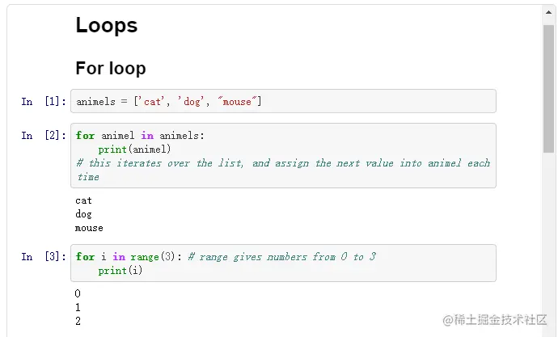The height and width of the screenshot is (337, 558).
Task: Click the string 'mouse' in cell 1
Action: [x=237, y=102]
